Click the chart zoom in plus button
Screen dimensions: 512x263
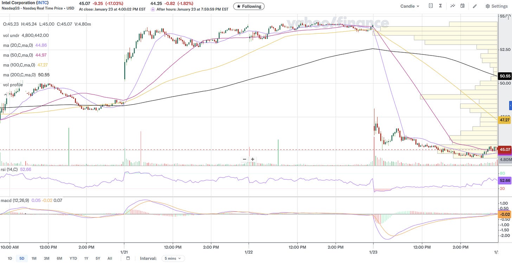point(252,159)
